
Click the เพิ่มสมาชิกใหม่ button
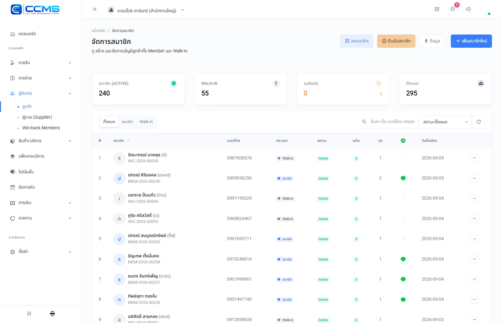pos(471,41)
